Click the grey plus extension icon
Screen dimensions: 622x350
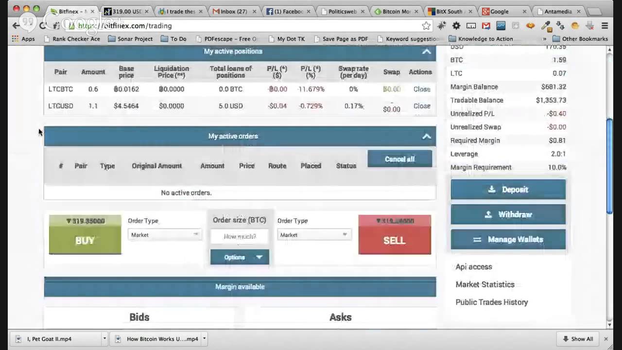(516, 26)
